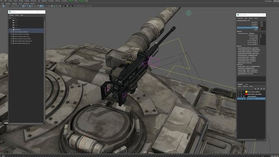The image size is (279, 157).
Task: Select tank:controls_secondary in Outliner
Action: coord(22,34)
